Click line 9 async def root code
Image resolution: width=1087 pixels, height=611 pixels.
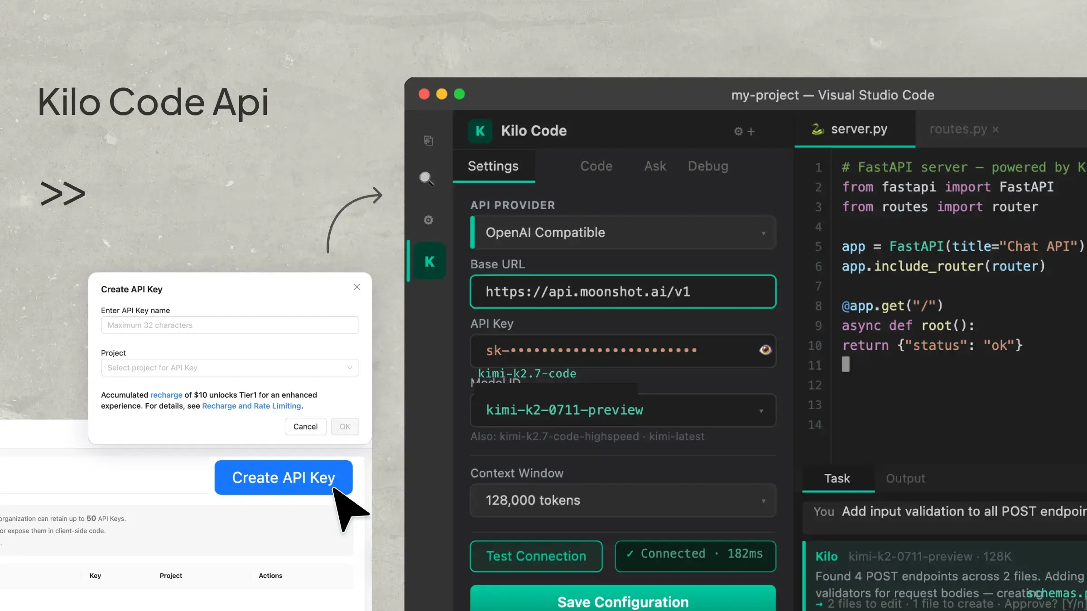coord(908,325)
